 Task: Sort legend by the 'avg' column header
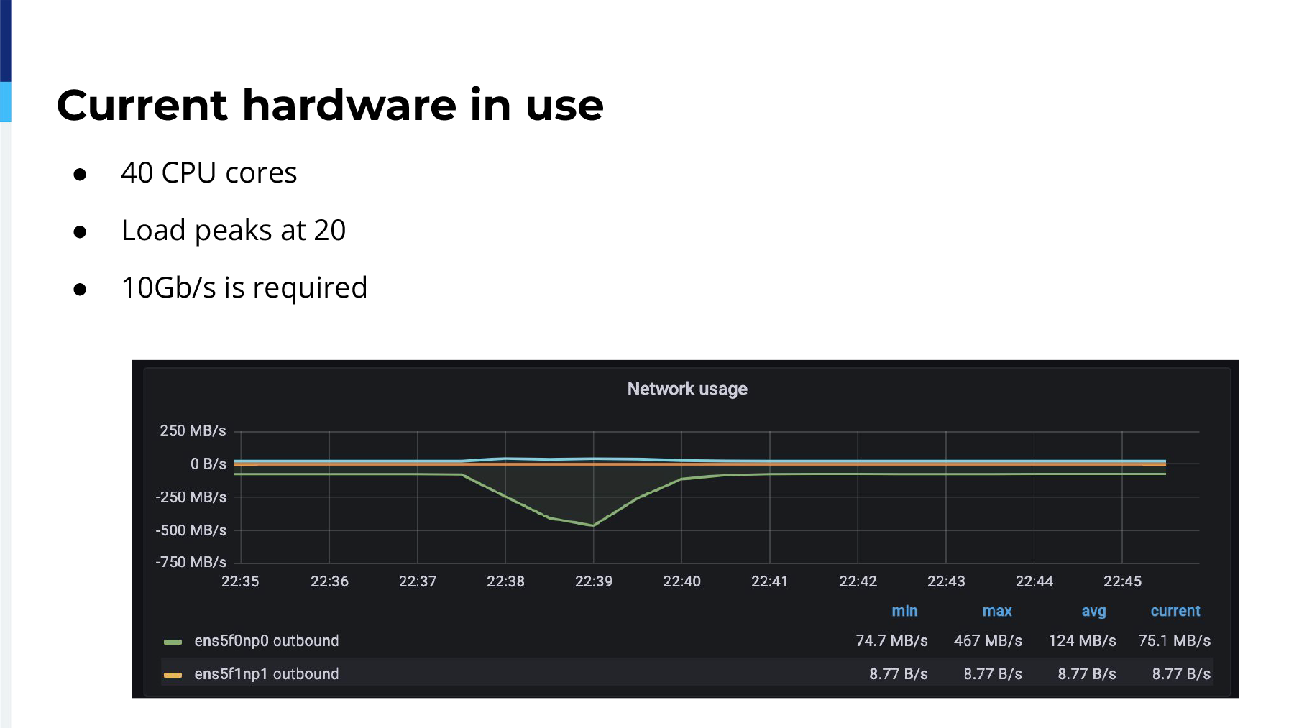(x=1093, y=612)
